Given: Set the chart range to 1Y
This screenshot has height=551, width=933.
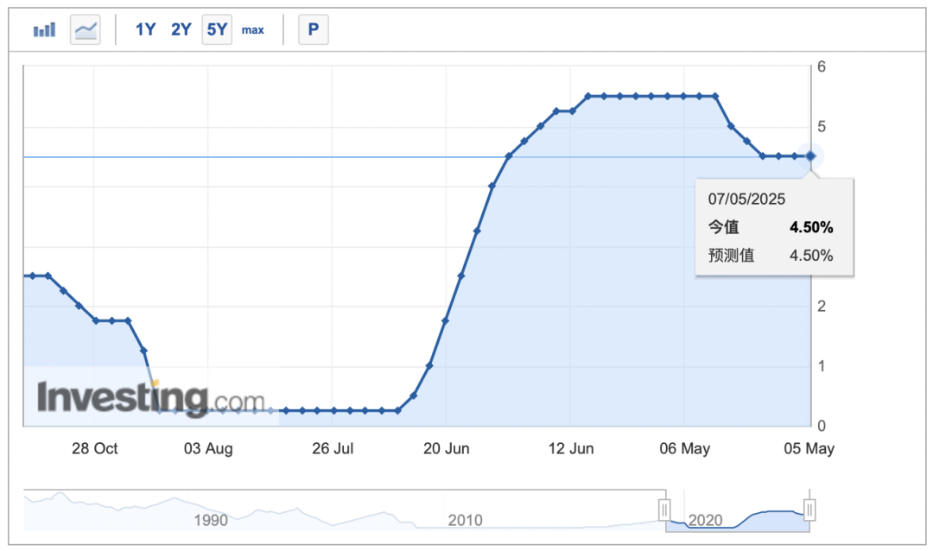Looking at the screenshot, I should click(x=145, y=30).
